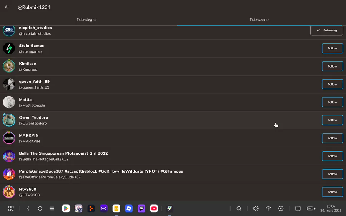This screenshot has width=346, height=216.
Task: Follow PurpleGalaxyDude387
Action: (x=332, y=174)
